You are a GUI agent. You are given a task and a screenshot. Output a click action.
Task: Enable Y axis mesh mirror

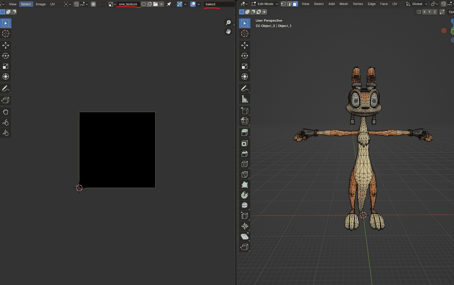point(429,12)
